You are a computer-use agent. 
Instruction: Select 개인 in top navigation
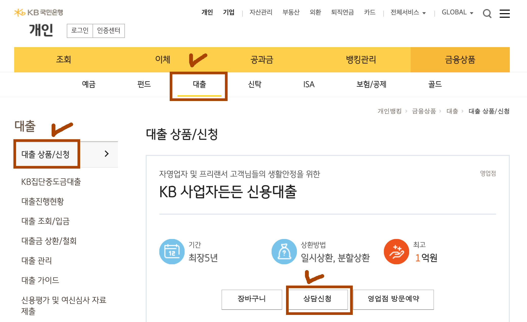(207, 12)
